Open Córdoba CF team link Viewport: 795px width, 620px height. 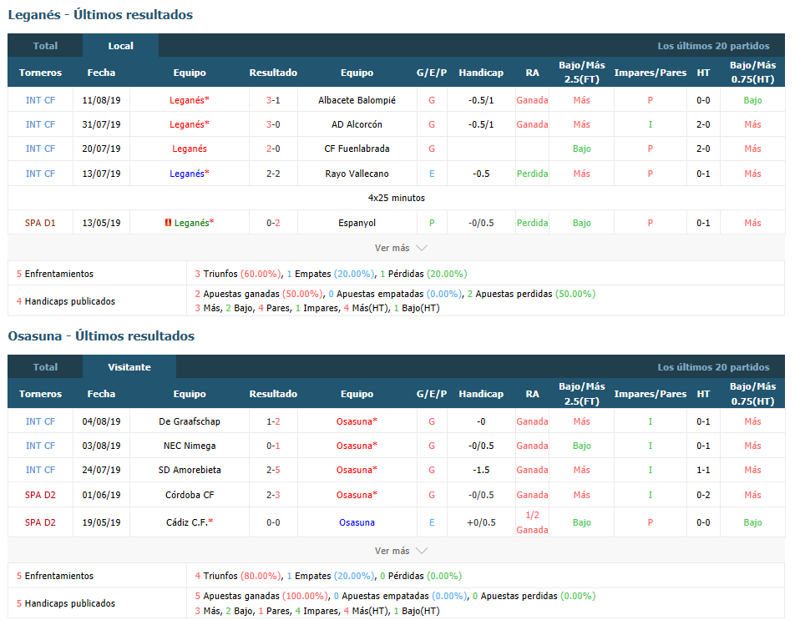pos(190,494)
